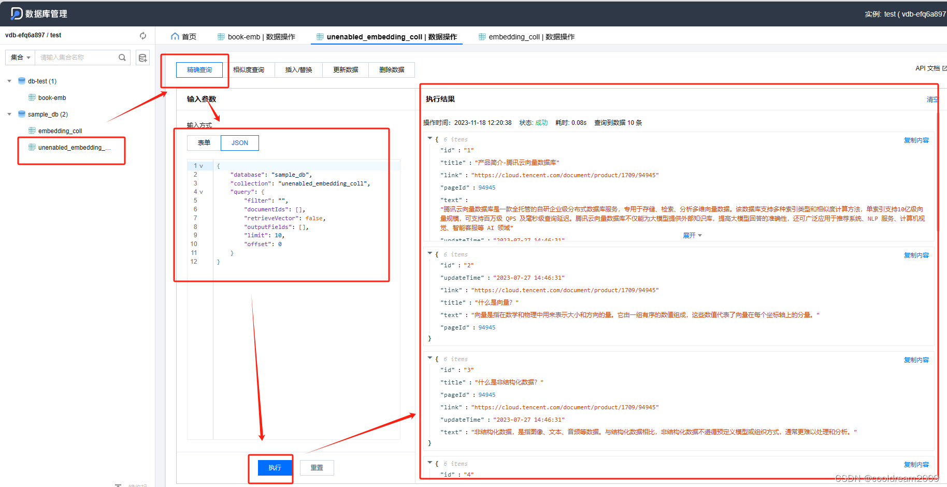Open the 集合 dropdown in the search bar
The width and height of the screenshot is (947, 487).
[x=21, y=58]
